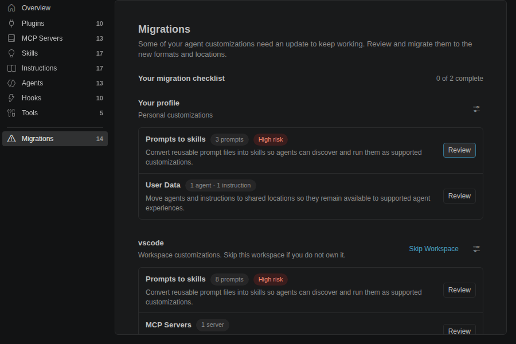This screenshot has width=516, height=344.
Task: Click the Plugins plug icon
Action: (x=11, y=24)
